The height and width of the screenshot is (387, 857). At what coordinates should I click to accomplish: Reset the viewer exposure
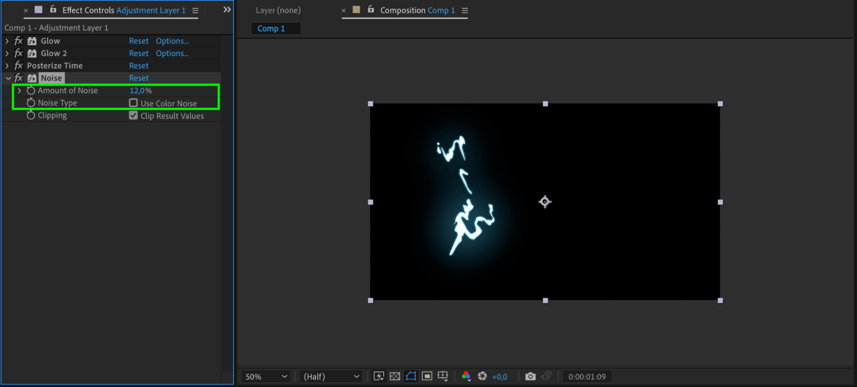point(482,376)
